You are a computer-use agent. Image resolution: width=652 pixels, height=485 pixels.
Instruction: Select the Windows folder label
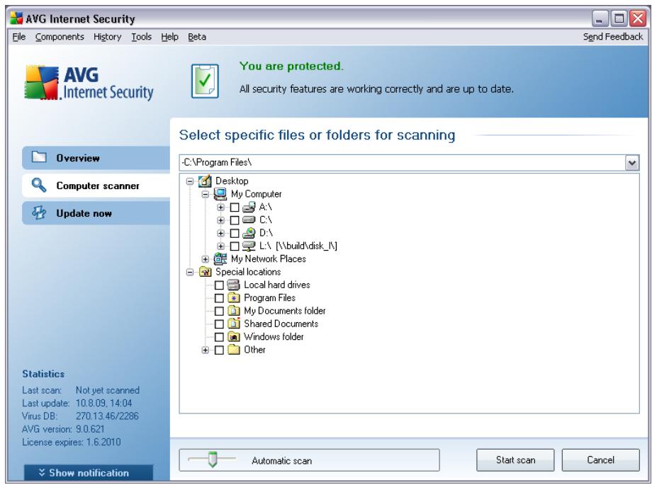point(274,336)
